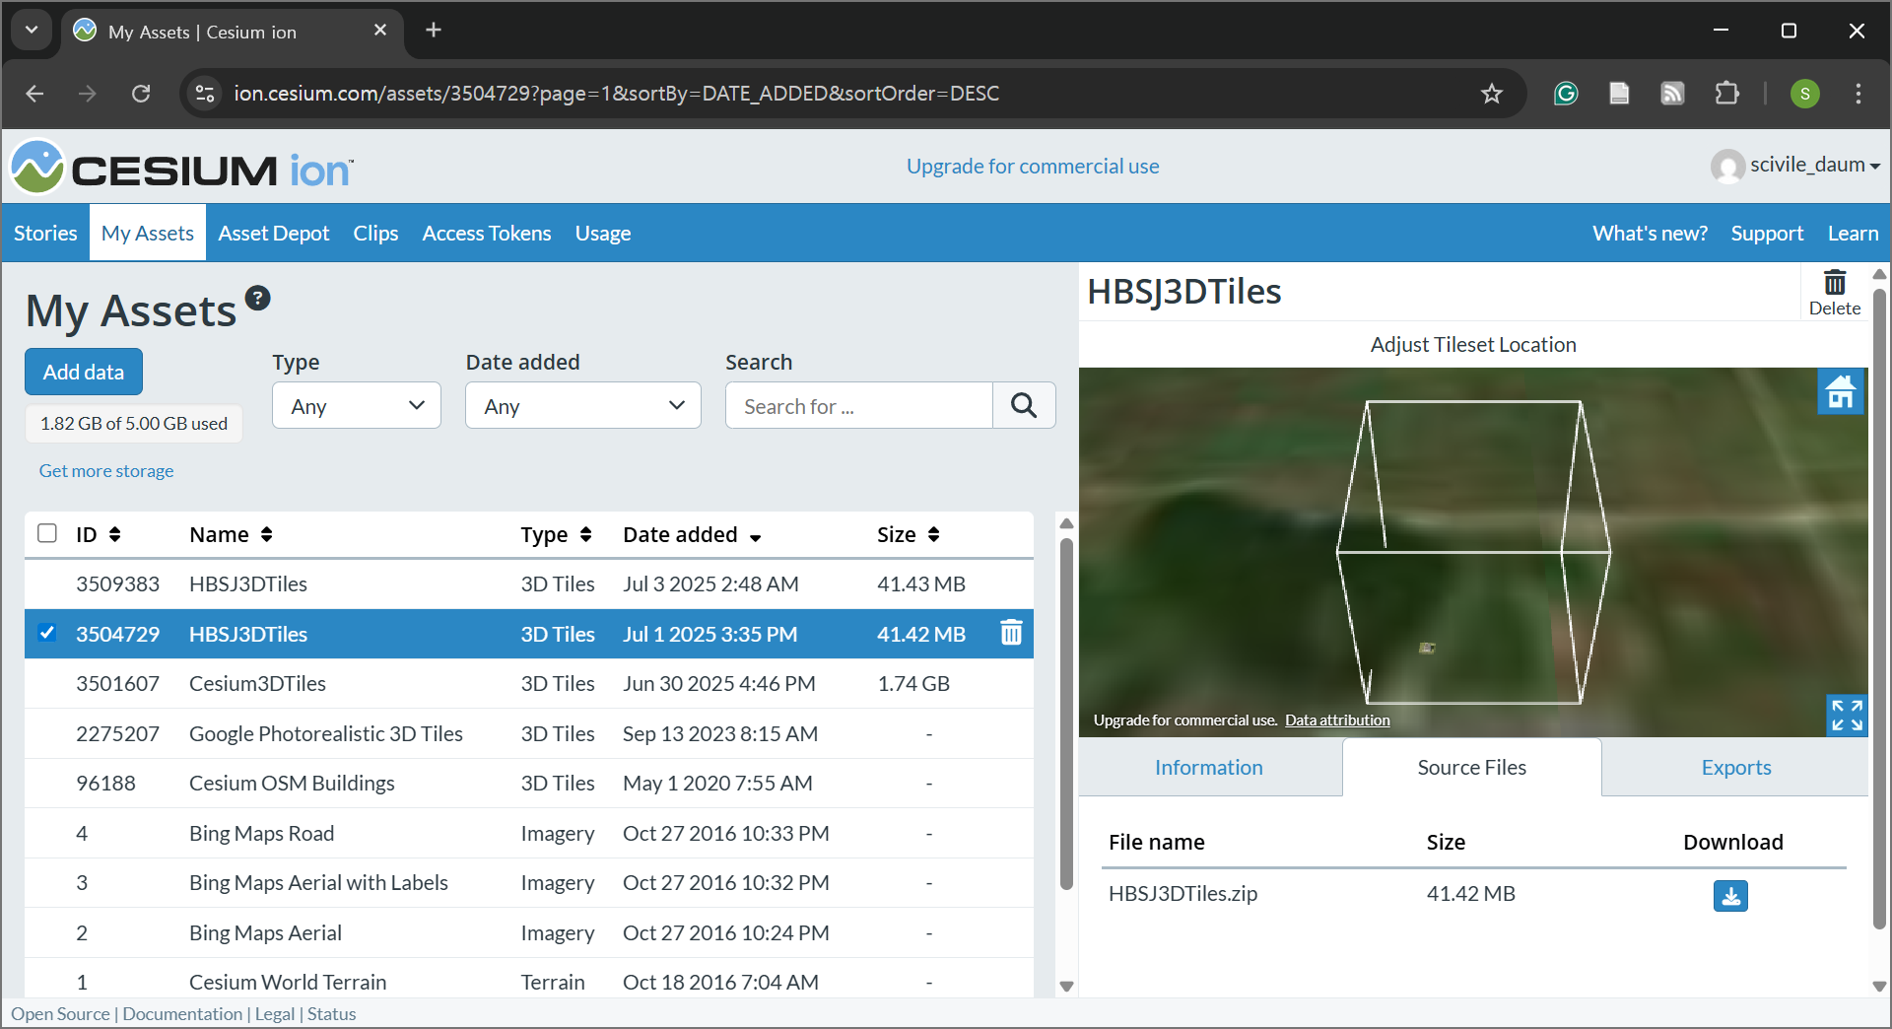Open the Stories tab

[45, 233]
